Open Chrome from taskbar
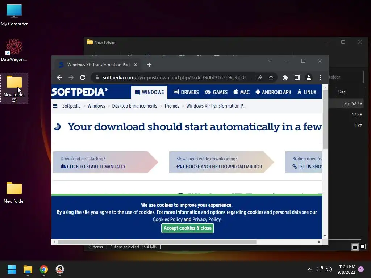 (44, 269)
